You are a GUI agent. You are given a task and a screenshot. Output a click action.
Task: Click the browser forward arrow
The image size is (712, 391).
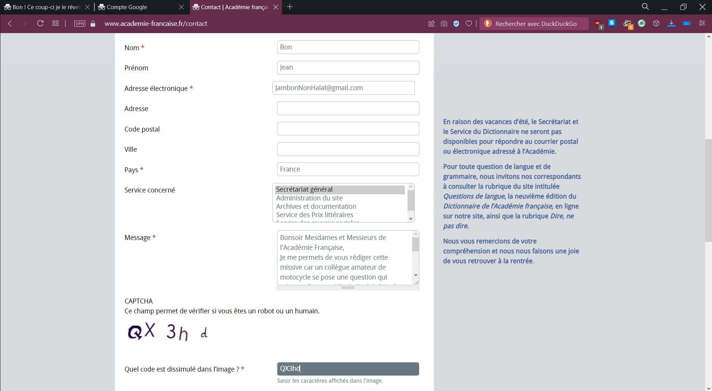[25, 24]
